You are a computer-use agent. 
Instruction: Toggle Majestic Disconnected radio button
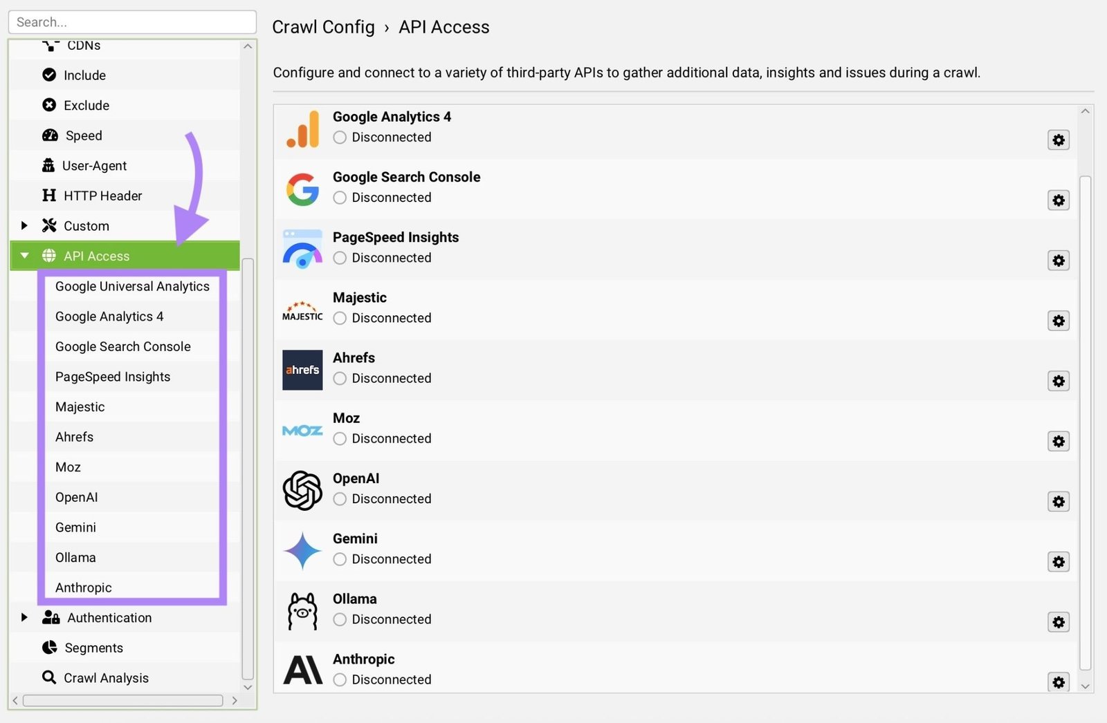click(340, 318)
